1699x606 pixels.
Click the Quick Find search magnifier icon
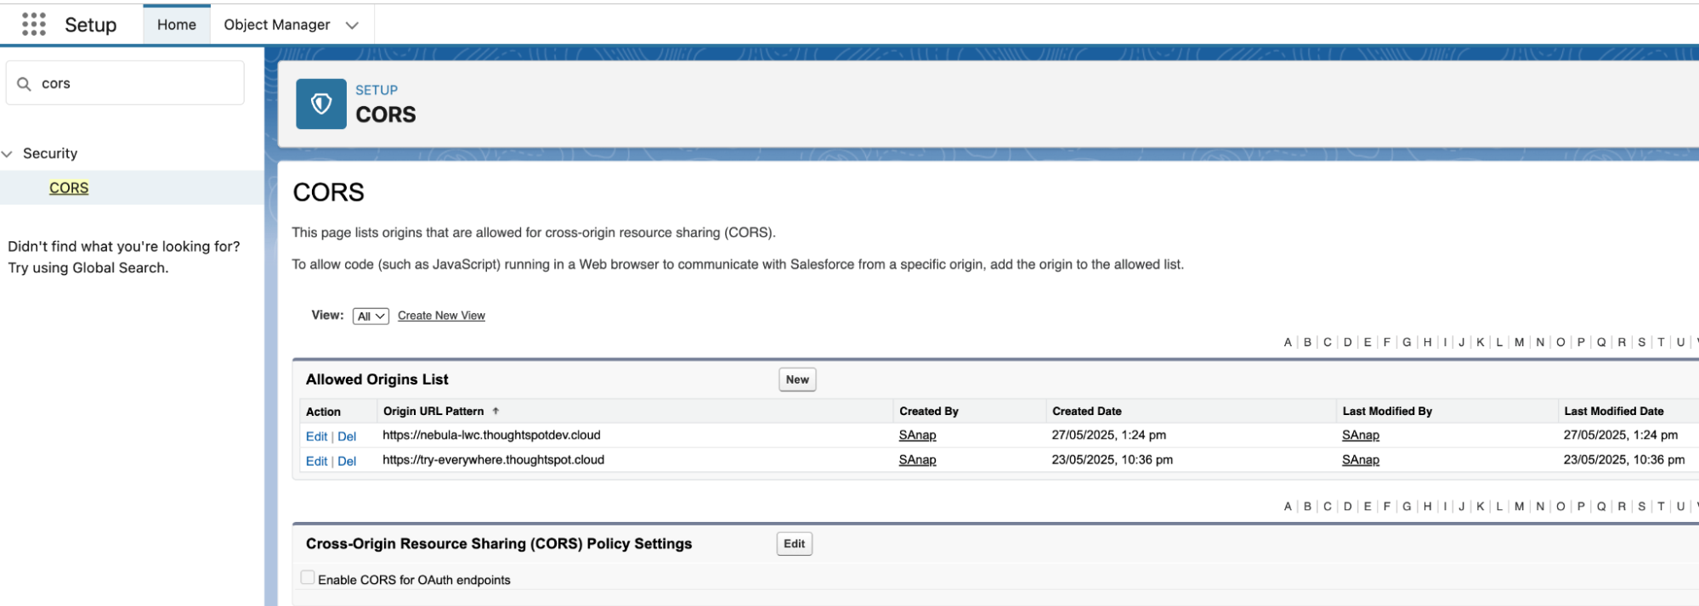point(25,84)
